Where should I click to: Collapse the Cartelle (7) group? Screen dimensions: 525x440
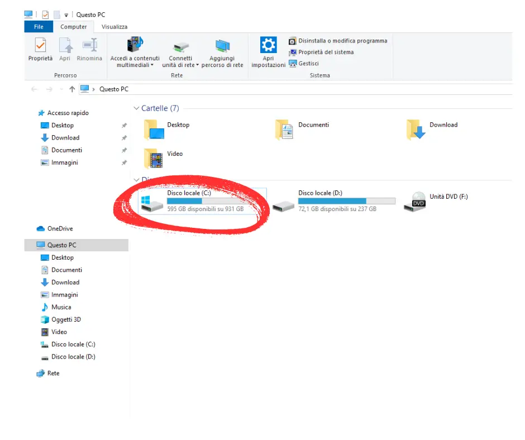click(x=136, y=108)
